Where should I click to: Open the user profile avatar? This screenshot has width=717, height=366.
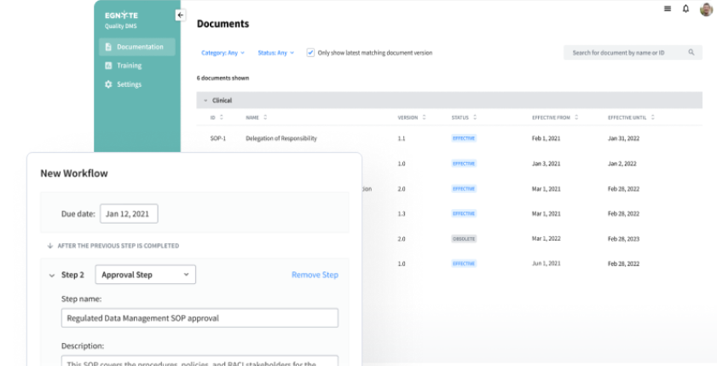[x=706, y=9]
